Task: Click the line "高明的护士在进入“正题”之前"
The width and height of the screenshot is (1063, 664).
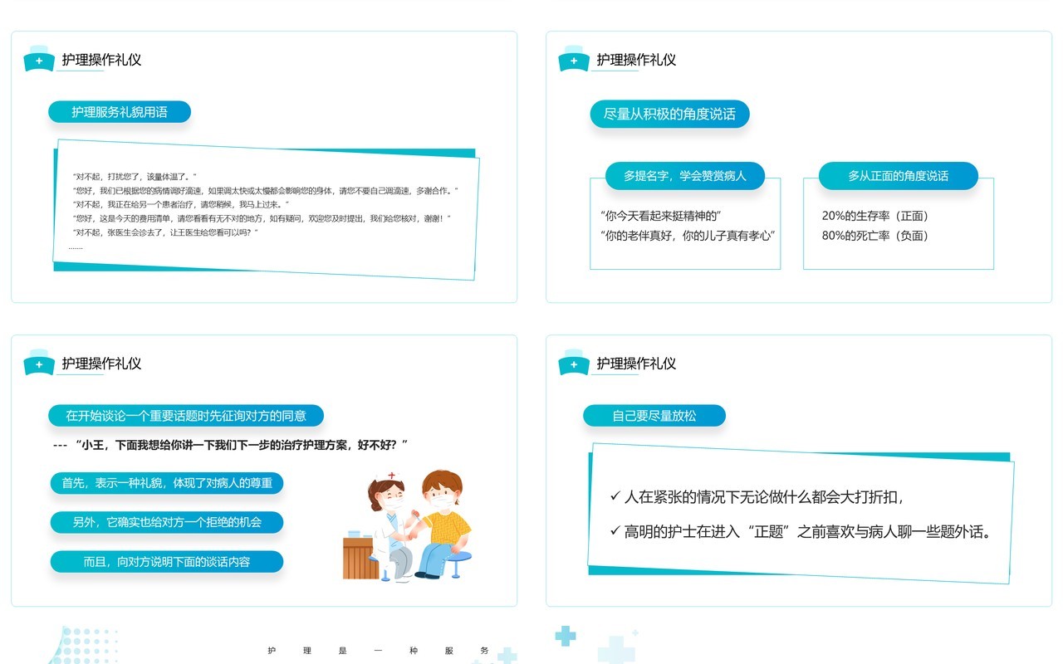Action: click(x=808, y=532)
